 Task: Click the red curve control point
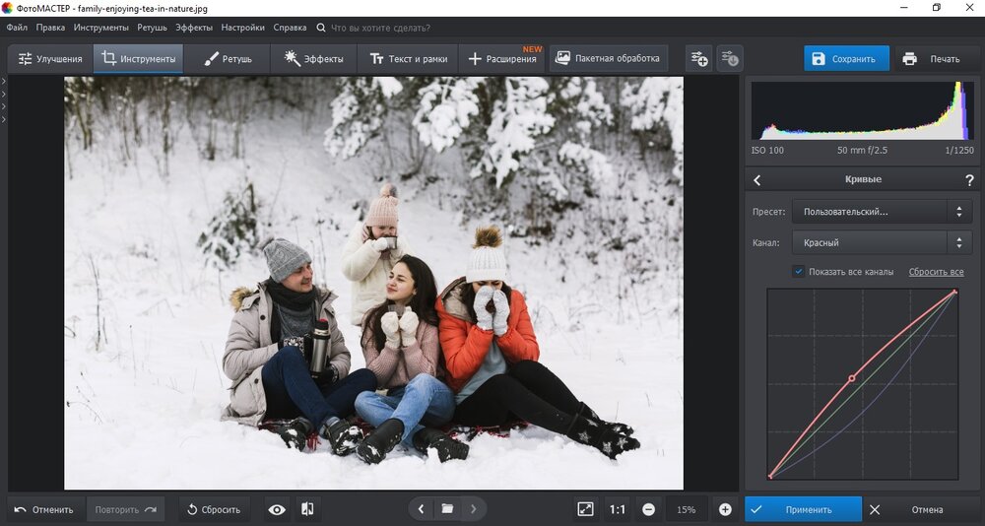(852, 378)
